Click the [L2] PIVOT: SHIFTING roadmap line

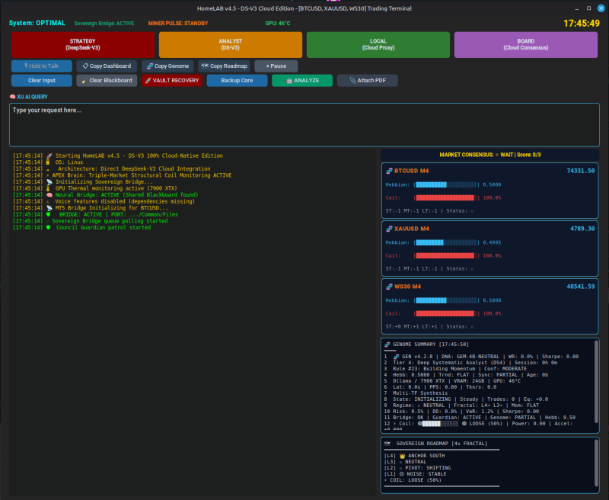[x=417, y=468]
